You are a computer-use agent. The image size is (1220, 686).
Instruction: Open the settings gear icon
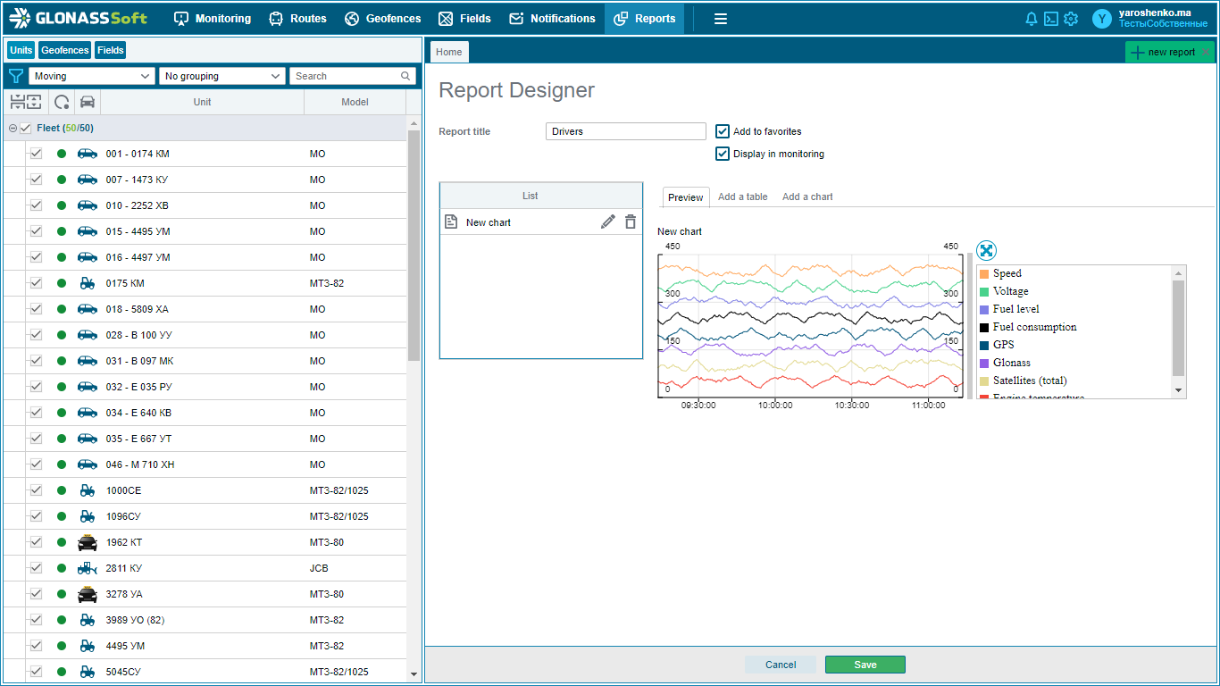pos(1071,19)
